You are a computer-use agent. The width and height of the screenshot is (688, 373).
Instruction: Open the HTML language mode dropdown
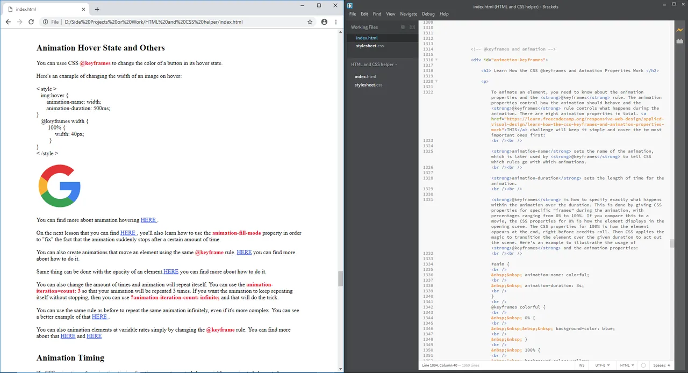click(627, 365)
